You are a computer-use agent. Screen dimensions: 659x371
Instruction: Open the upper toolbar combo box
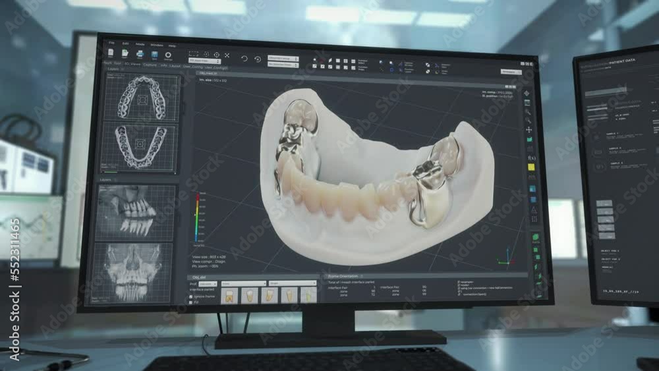coord(283,59)
